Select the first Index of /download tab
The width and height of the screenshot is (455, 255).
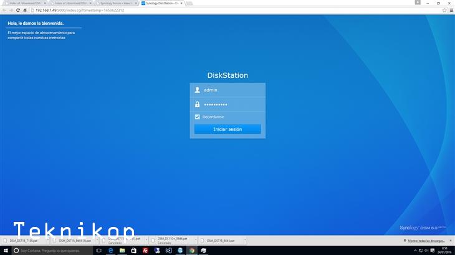(22, 3)
